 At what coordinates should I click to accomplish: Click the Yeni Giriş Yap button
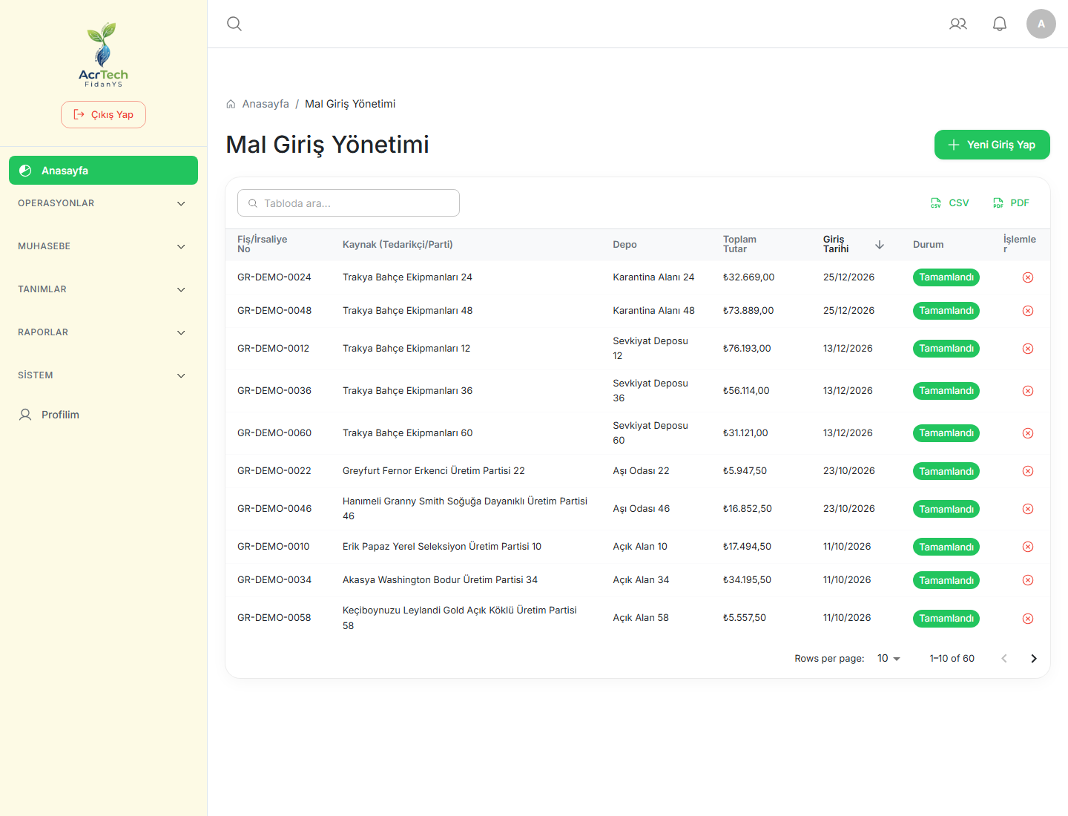pos(992,145)
